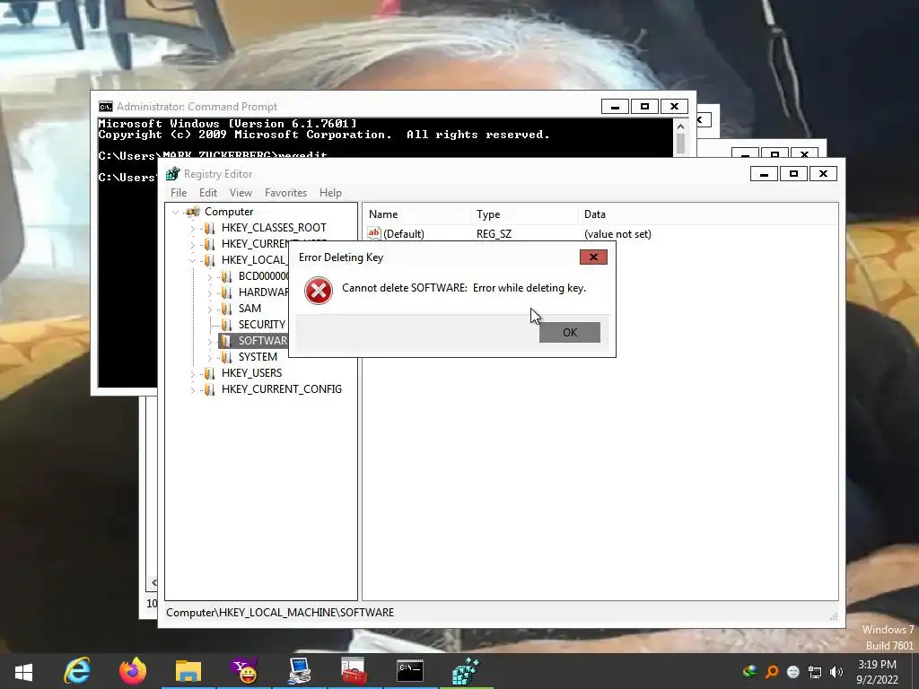Expand the HKEY_CLASSES_ROOT key
Screen dimensions: 919x689
coord(192,228)
